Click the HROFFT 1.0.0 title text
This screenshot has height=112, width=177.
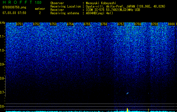pos(22,2)
